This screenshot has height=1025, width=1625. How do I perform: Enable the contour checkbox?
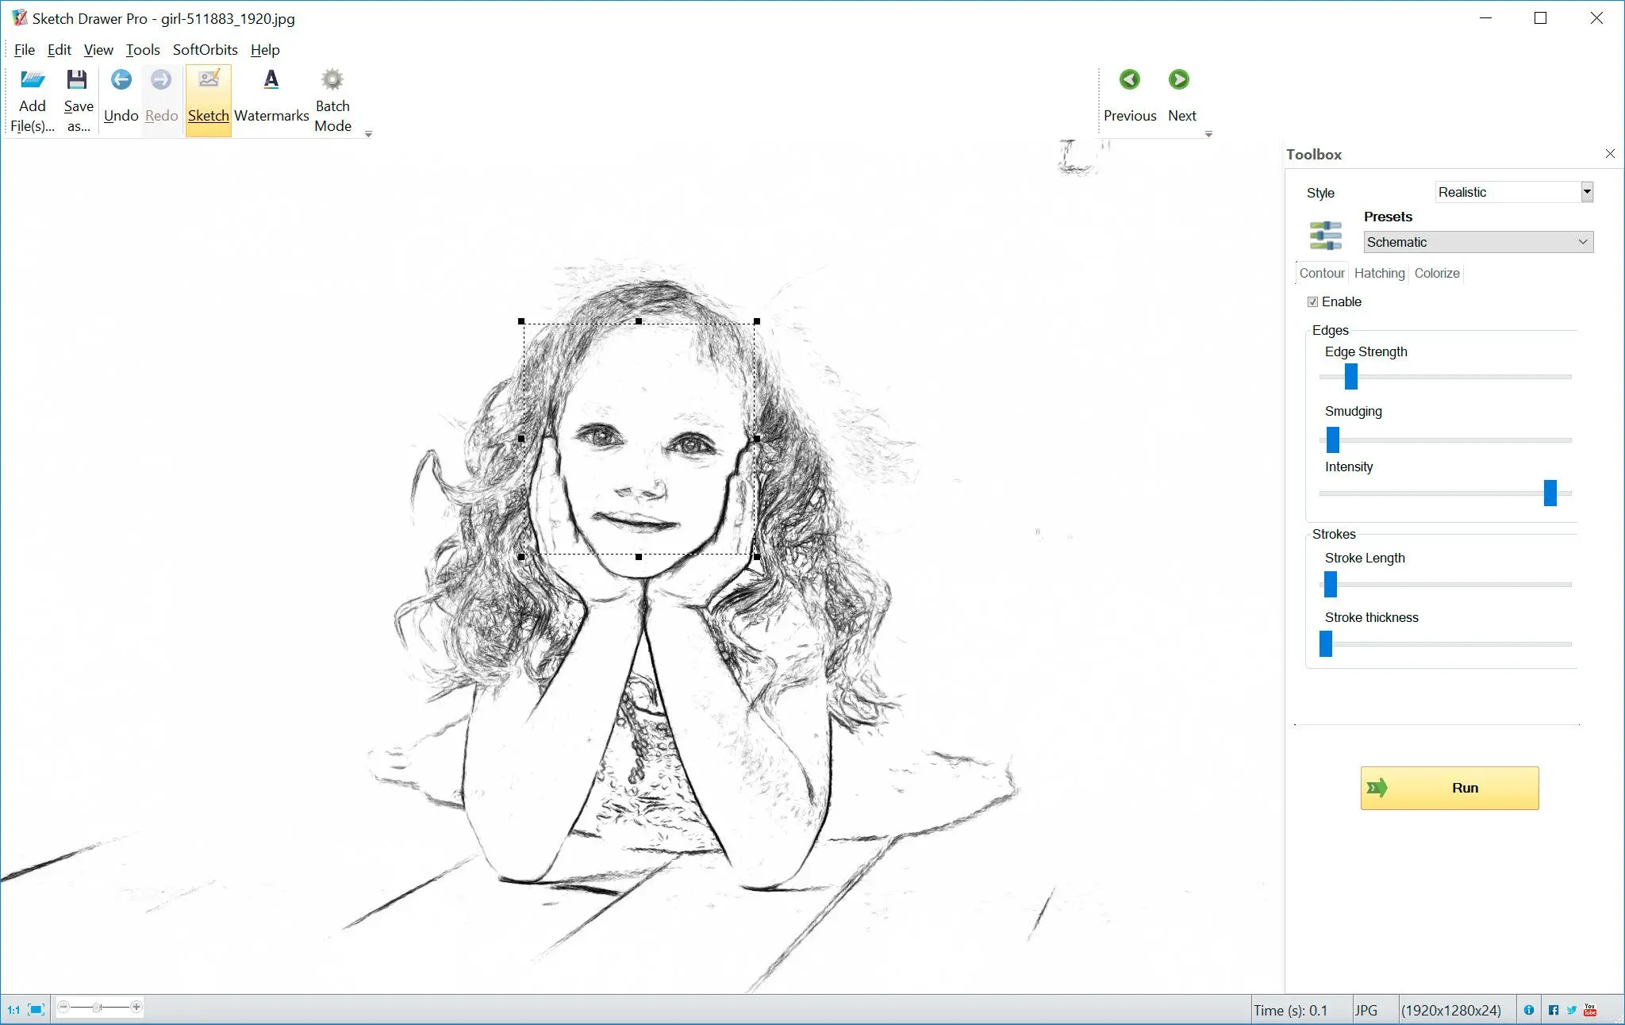(1313, 301)
